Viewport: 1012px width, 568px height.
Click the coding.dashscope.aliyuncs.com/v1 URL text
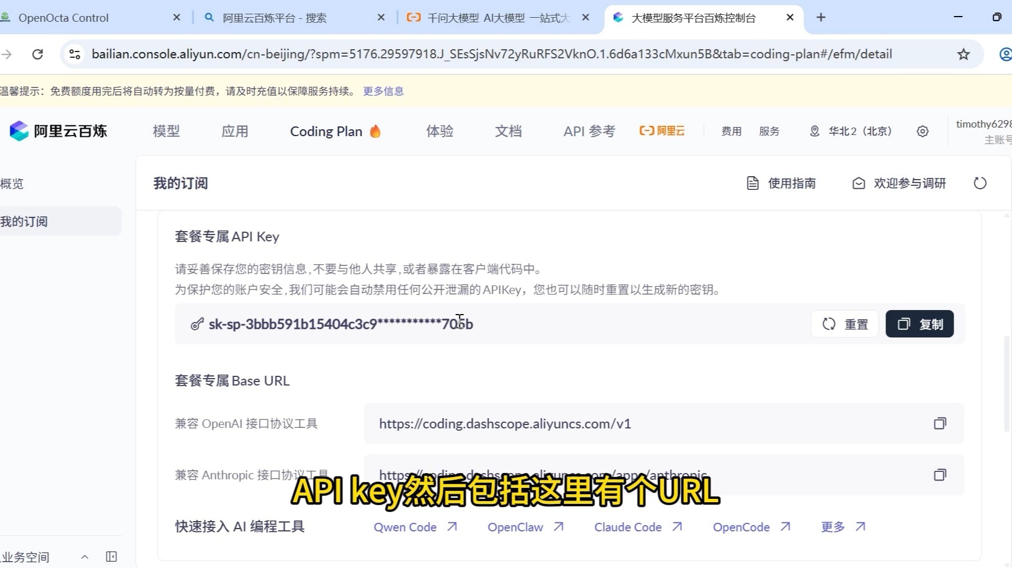click(x=505, y=424)
